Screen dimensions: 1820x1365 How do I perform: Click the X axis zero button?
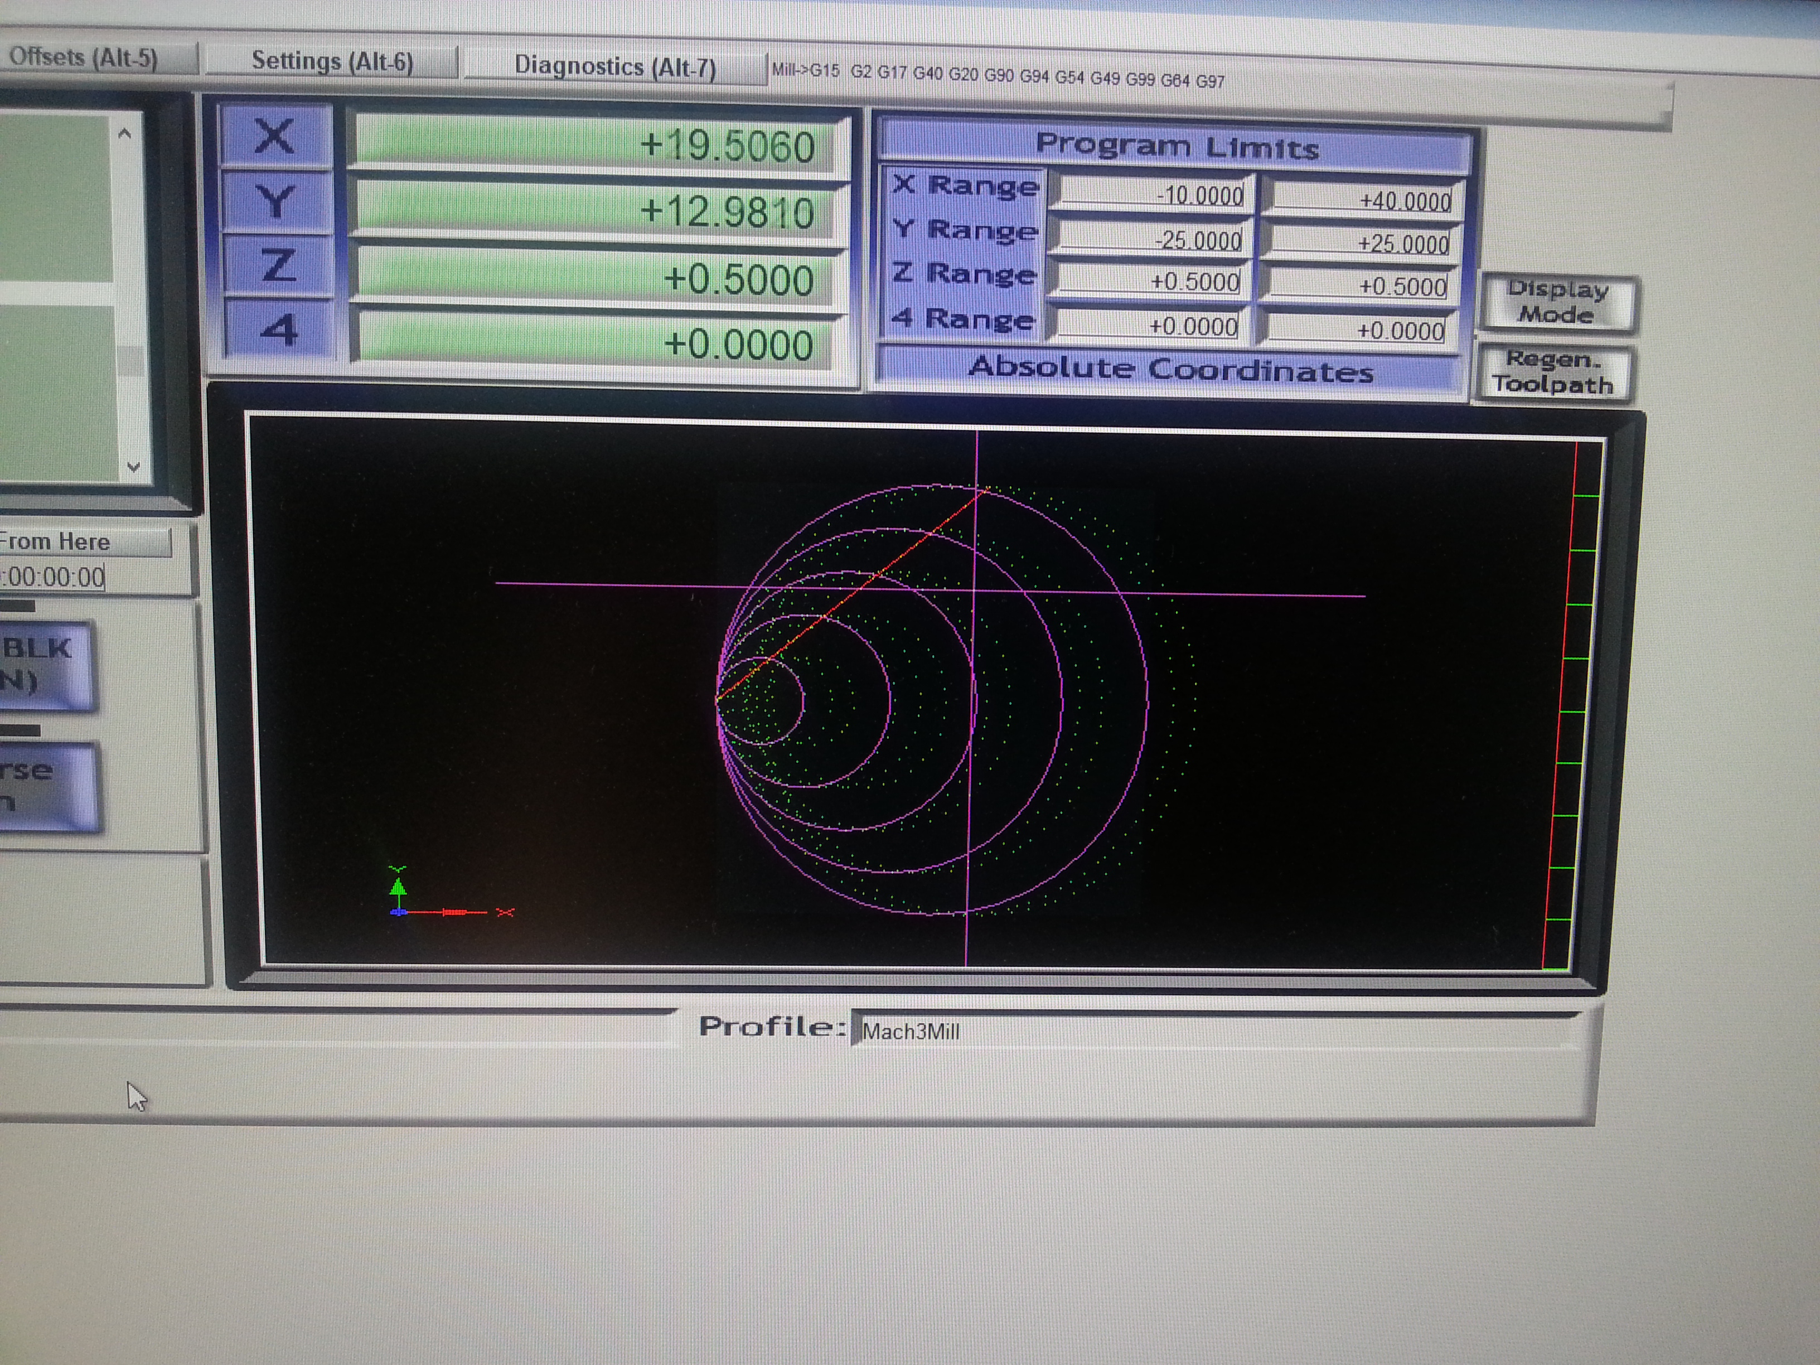coord(275,137)
